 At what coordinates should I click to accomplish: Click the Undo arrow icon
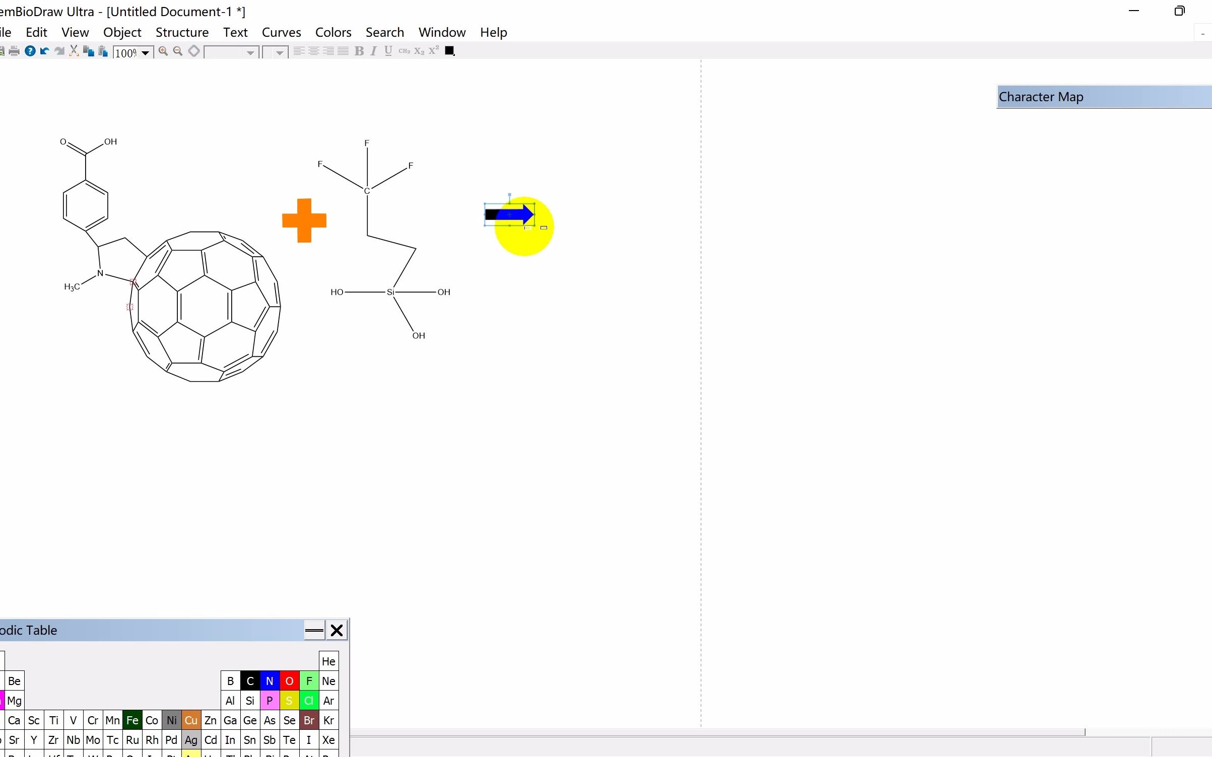click(44, 51)
